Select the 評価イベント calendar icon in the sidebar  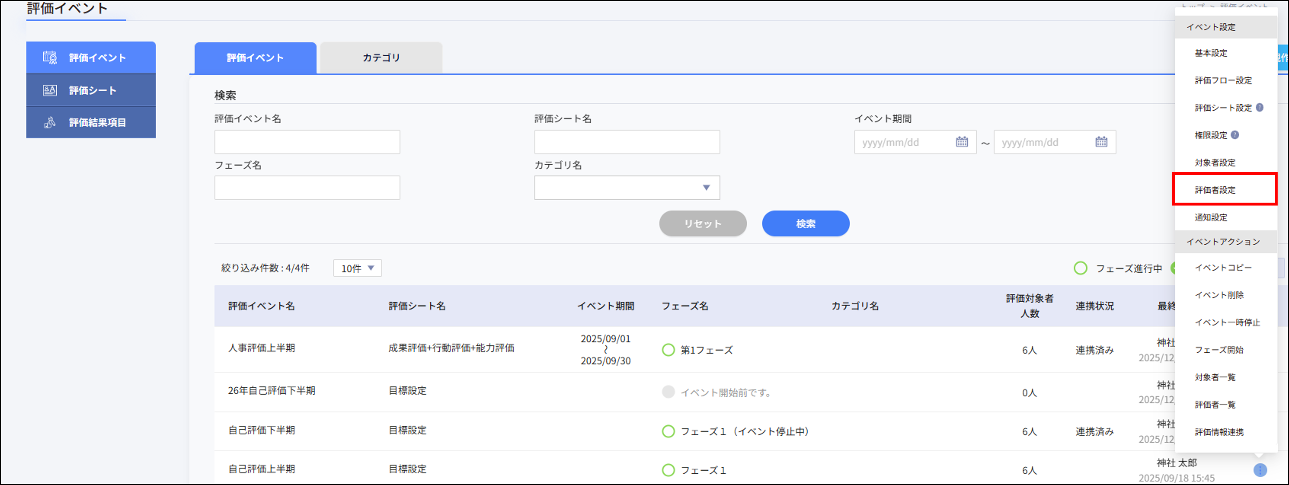coord(50,57)
